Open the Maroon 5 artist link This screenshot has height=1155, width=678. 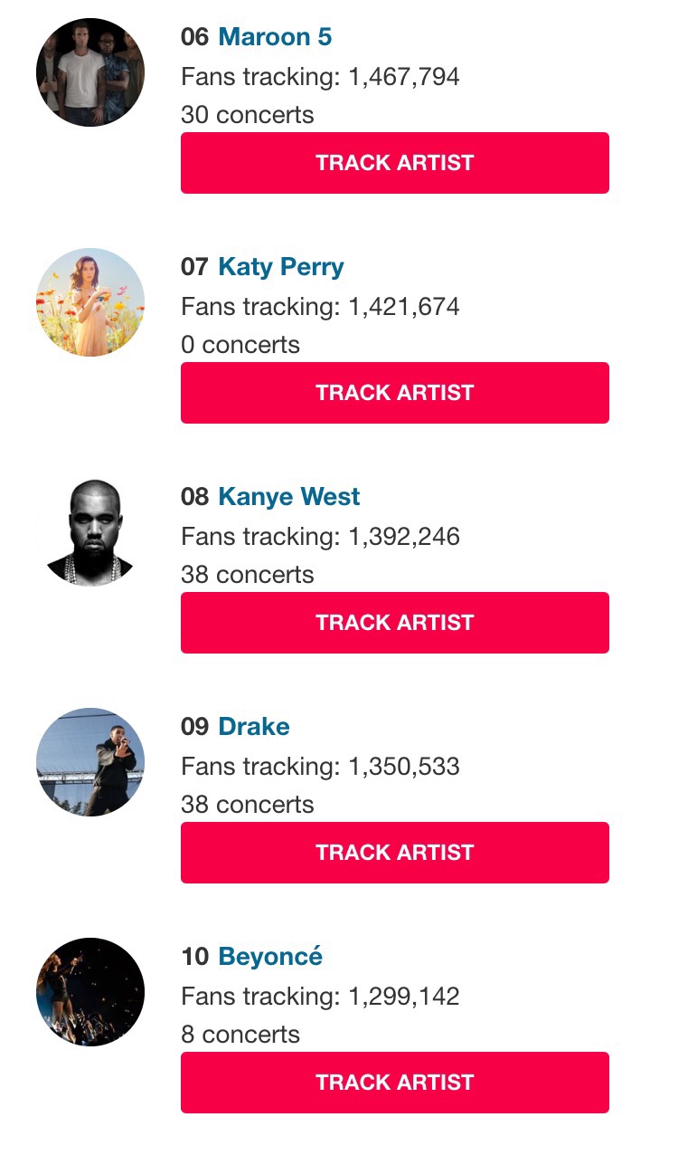275,37
